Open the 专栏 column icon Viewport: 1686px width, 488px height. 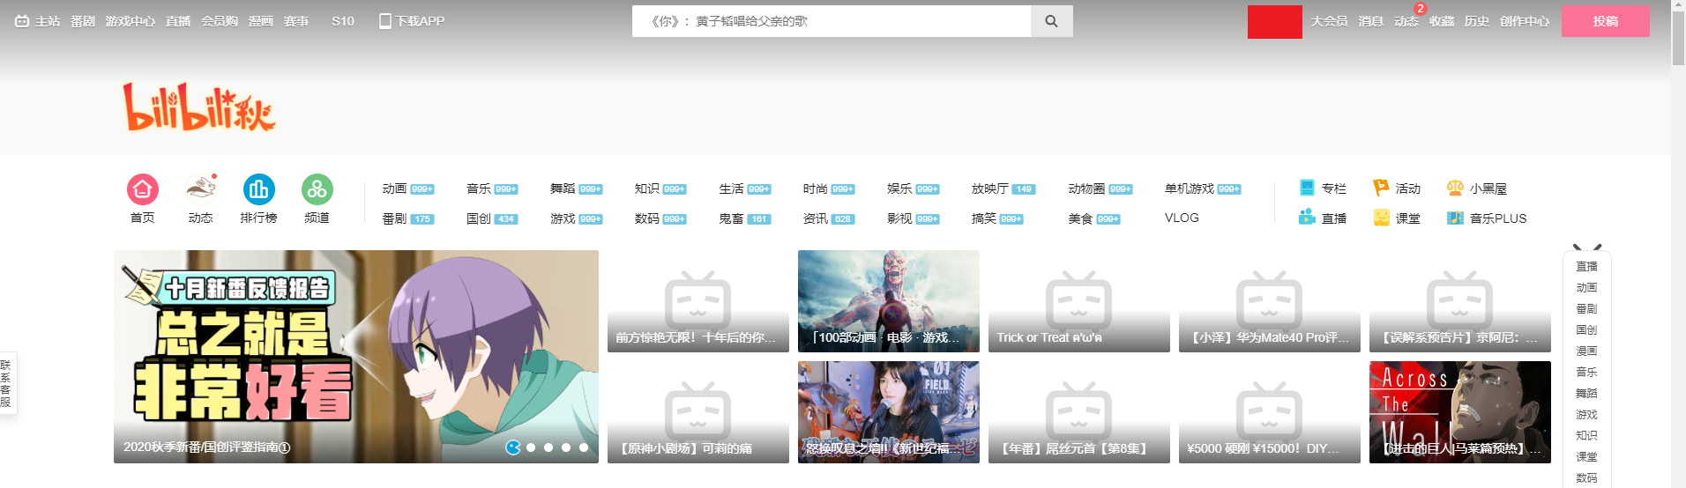[1308, 188]
